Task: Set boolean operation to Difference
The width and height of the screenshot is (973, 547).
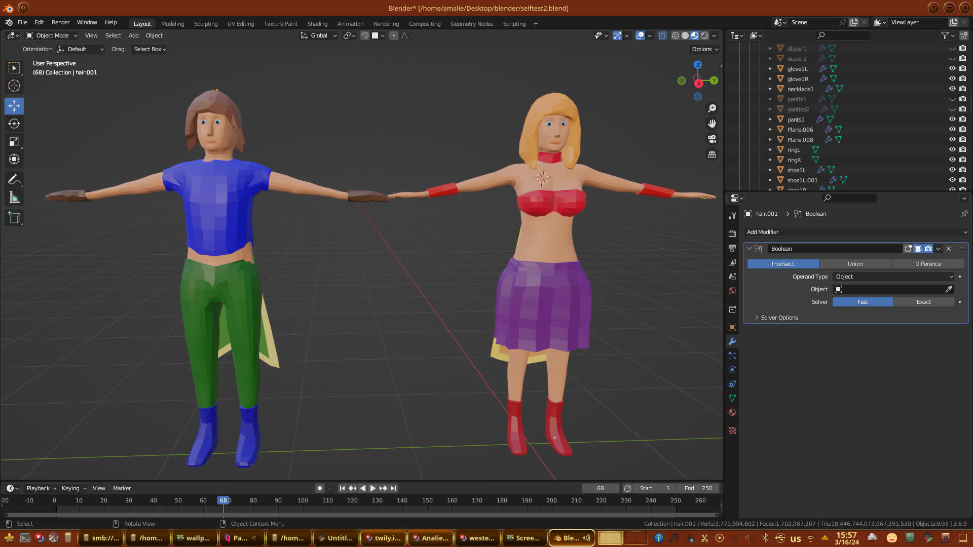Action: [928, 264]
